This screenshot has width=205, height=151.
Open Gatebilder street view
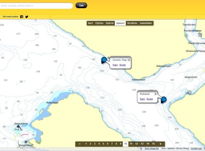point(146,23)
